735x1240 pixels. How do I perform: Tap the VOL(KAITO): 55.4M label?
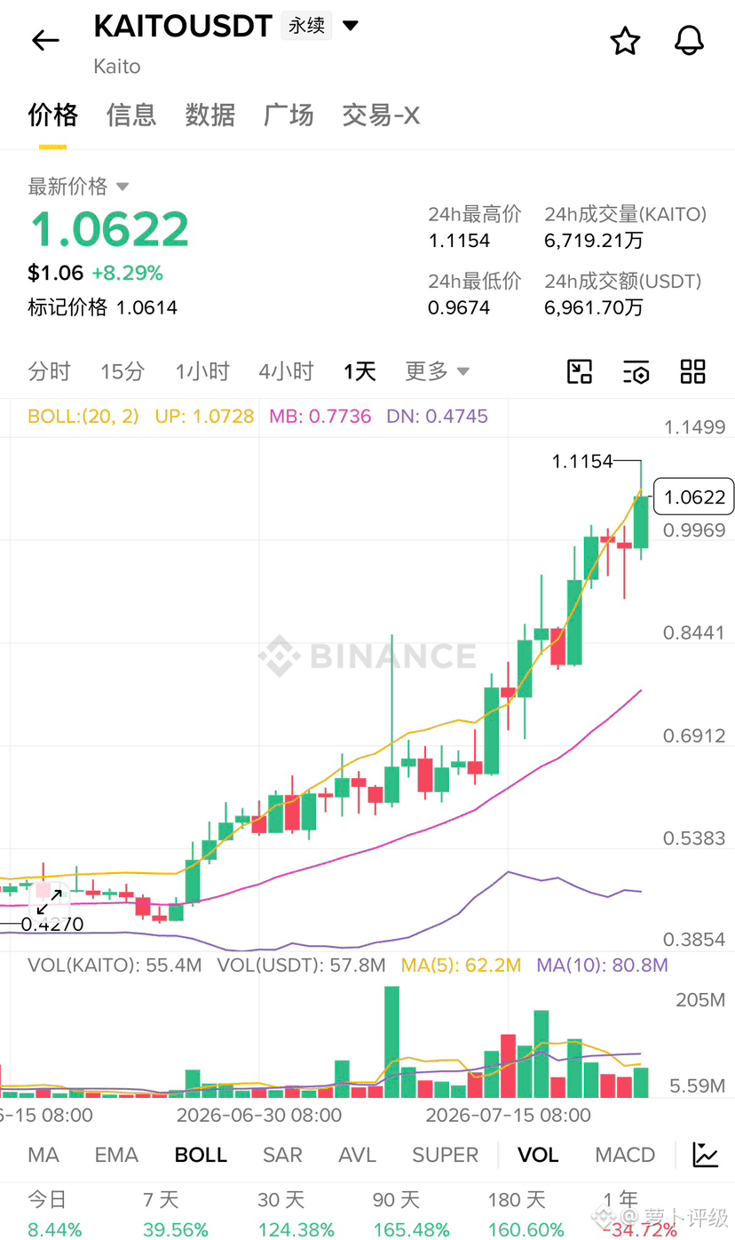point(115,965)
